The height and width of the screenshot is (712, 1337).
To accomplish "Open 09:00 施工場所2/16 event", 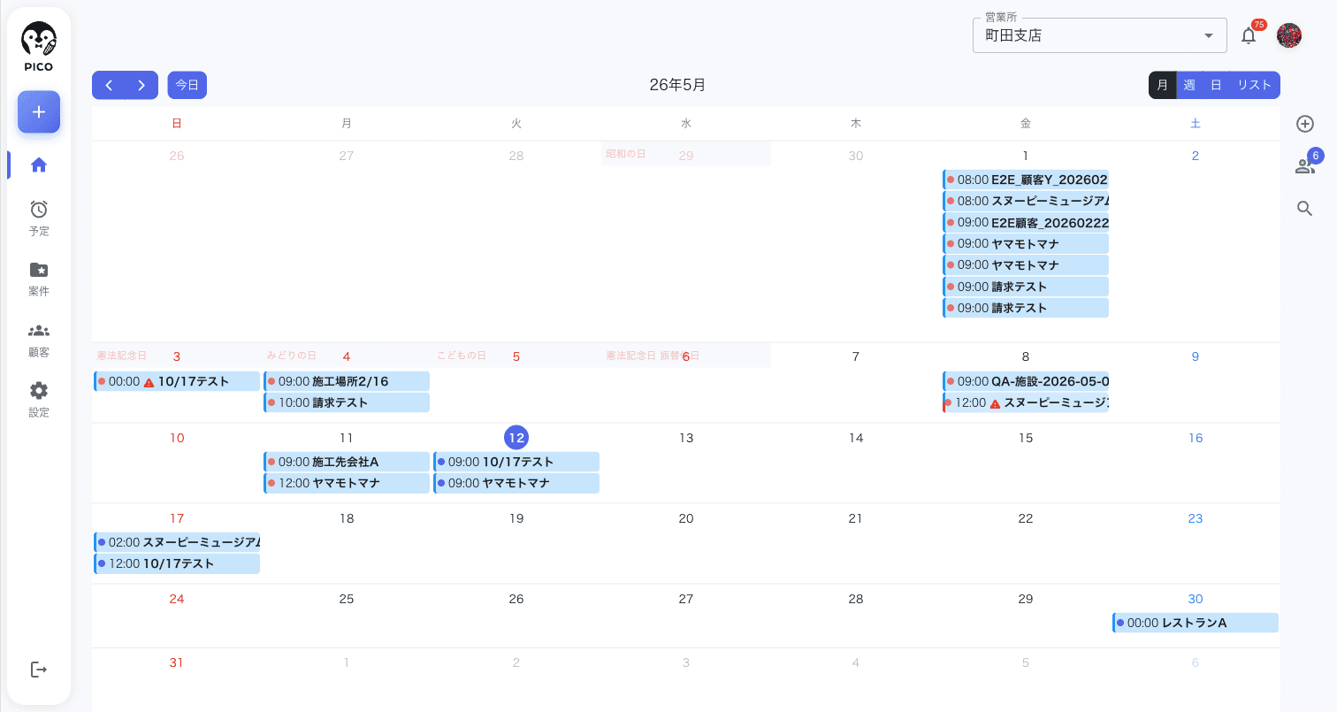I will point(347,381).
